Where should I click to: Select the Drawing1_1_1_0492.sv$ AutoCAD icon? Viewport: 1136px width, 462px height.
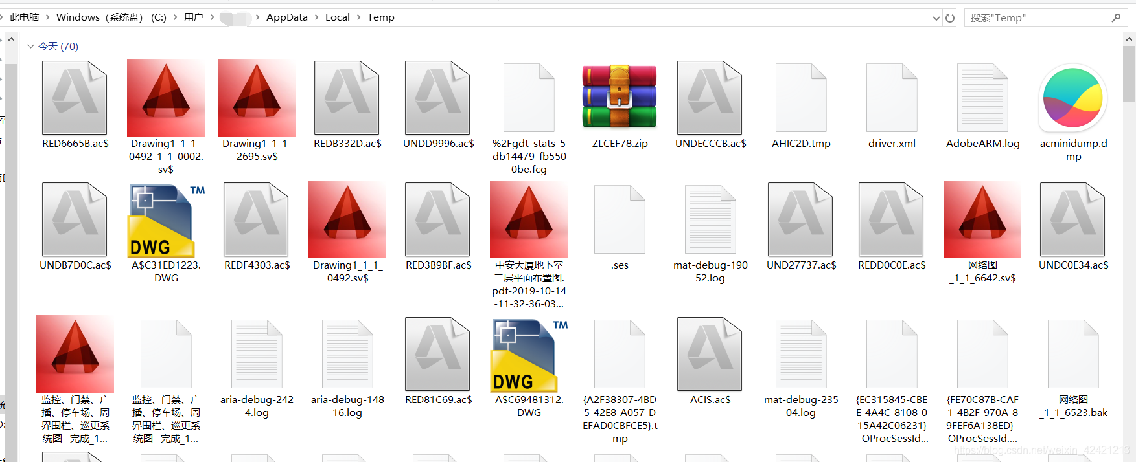(347, 219)
